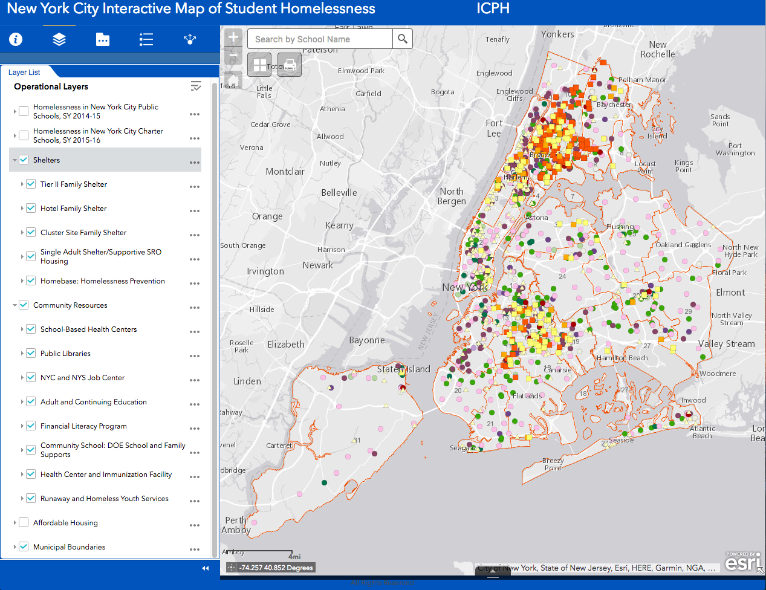This screenshot has width=766, height=590.
Task: Enable the Affordable Housing layer
Action: click(x=24, y=522)
